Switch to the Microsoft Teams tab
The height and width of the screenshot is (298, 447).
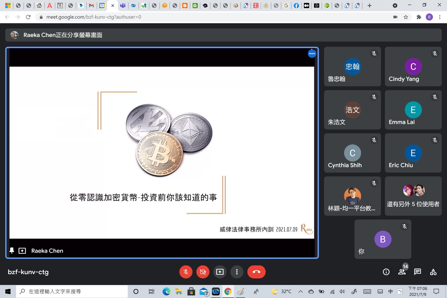[x=123, y=6]
